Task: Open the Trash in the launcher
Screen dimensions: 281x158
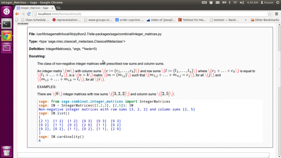Action: pyautogui.click(x=7, y=151)
